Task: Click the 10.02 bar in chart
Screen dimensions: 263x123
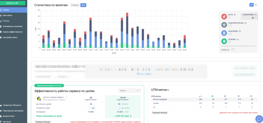Action: click(x=90, y=33)
